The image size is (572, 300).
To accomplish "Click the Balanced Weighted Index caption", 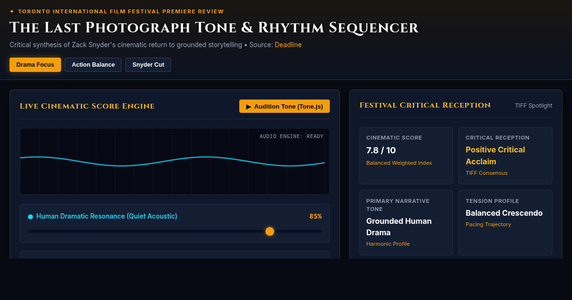I will (x=399, y=163).
